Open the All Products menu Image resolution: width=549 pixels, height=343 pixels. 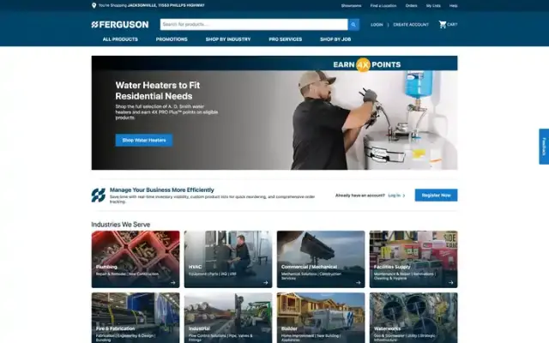click(x=120, y=39)
